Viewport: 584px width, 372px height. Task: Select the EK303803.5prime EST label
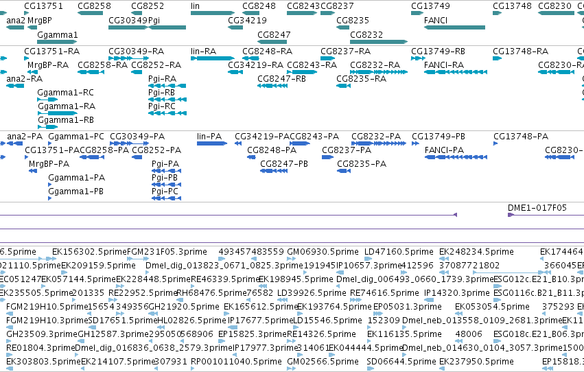(x=43, y=362)
